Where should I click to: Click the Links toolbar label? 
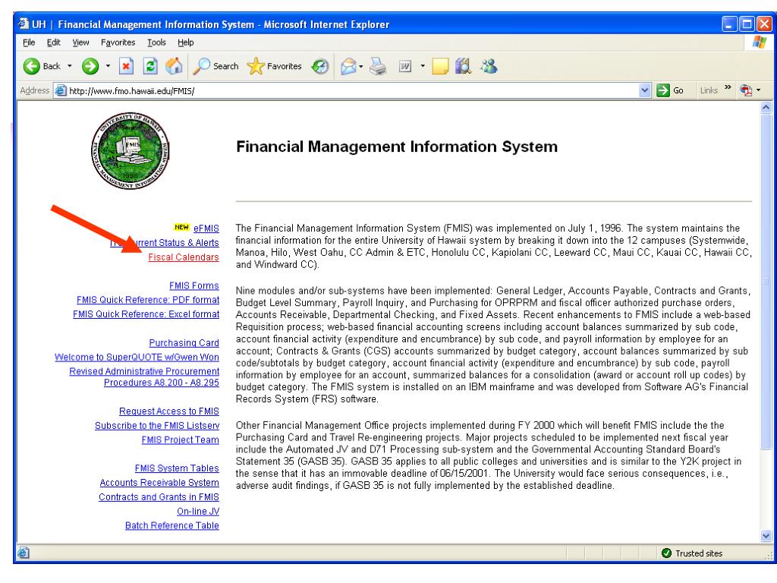709,90
